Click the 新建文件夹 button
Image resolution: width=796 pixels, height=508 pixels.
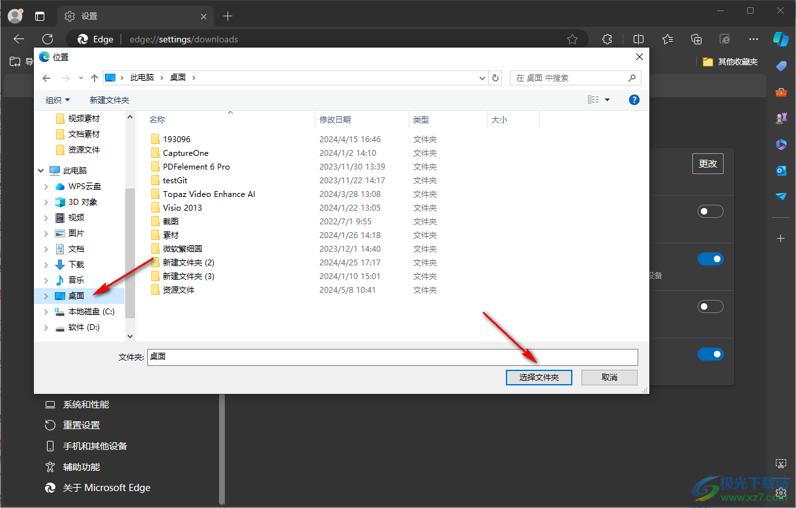[x=110, y=100]
